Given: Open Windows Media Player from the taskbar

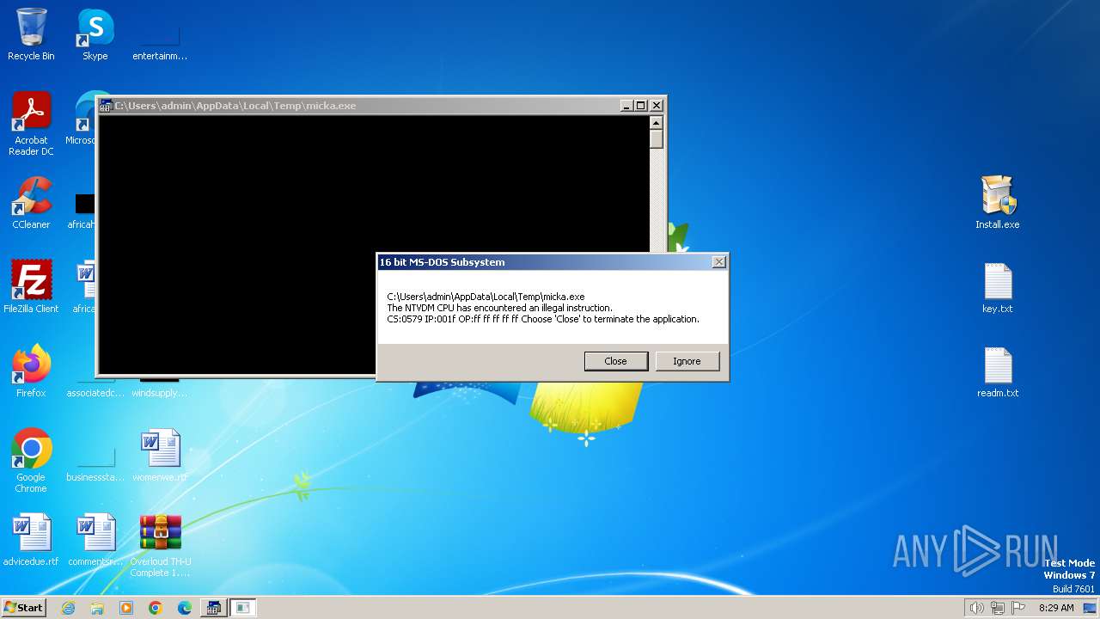Looking at the screenshot, I should pos(126,608).
